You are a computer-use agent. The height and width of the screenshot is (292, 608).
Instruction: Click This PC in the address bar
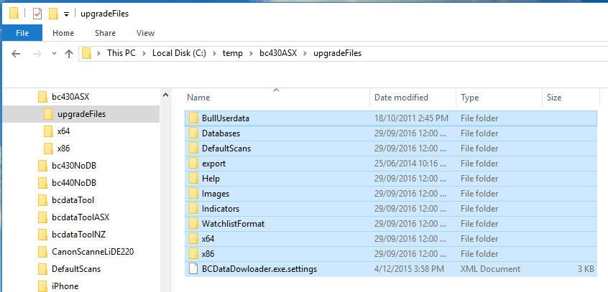121,53
